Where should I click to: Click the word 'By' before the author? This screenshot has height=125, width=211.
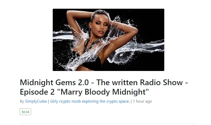click(22, 101)
